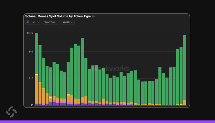The image size is (215, 123).
Task: Open the Weekly interval dropdown
Action: click(68, 22)
